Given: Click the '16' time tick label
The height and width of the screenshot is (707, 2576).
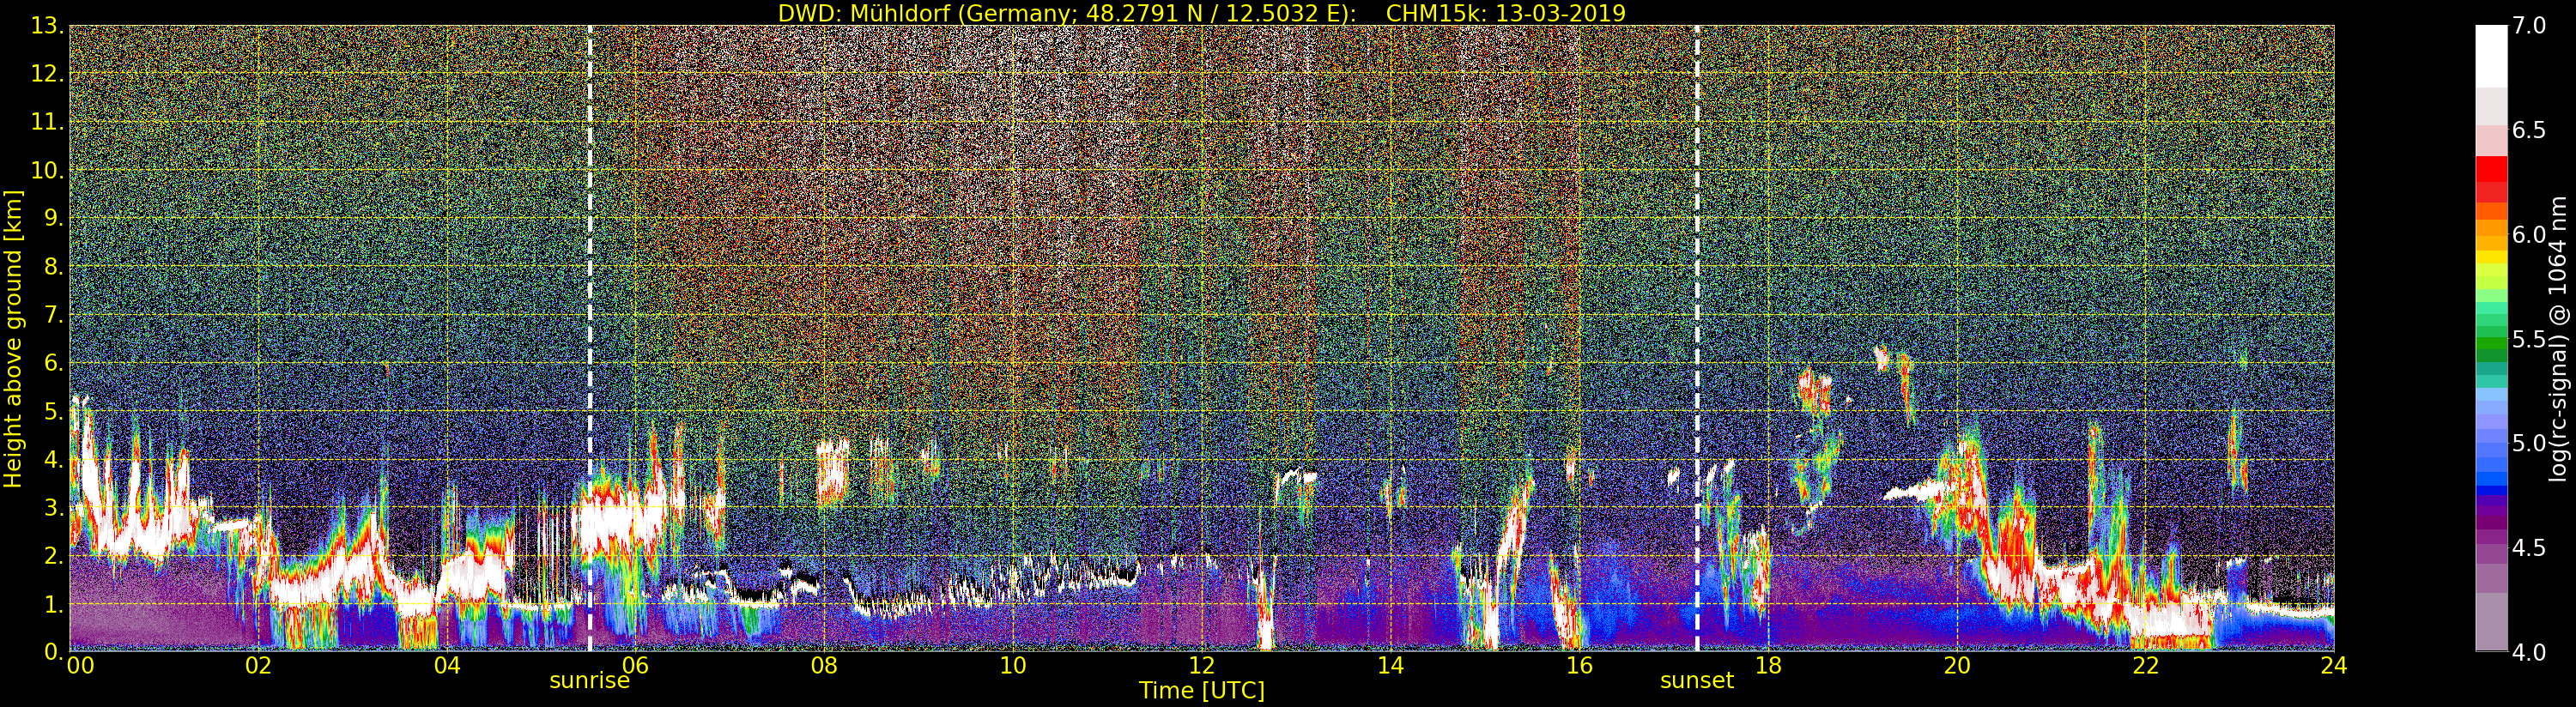Looking at the screenshot, I should tap(1579, 665).
